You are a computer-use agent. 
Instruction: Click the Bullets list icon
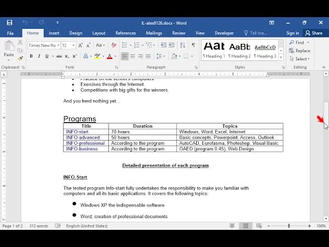coord(125,45)
